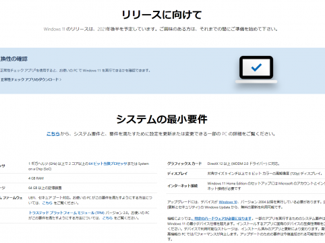The height and width of the screenshot is (243, 325).
Task: Select the 4 GB RAM value
Action: click(36, 178)
